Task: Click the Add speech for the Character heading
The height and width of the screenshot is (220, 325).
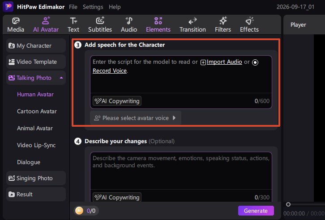Action: (x=124, y=45)
